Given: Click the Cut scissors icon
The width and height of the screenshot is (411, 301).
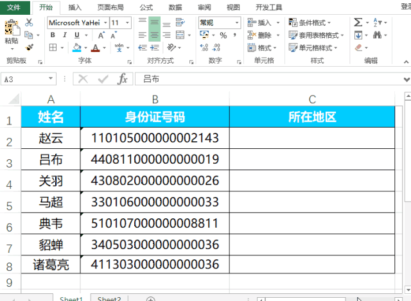Looking at the screenshot, I should coord(29,22).
